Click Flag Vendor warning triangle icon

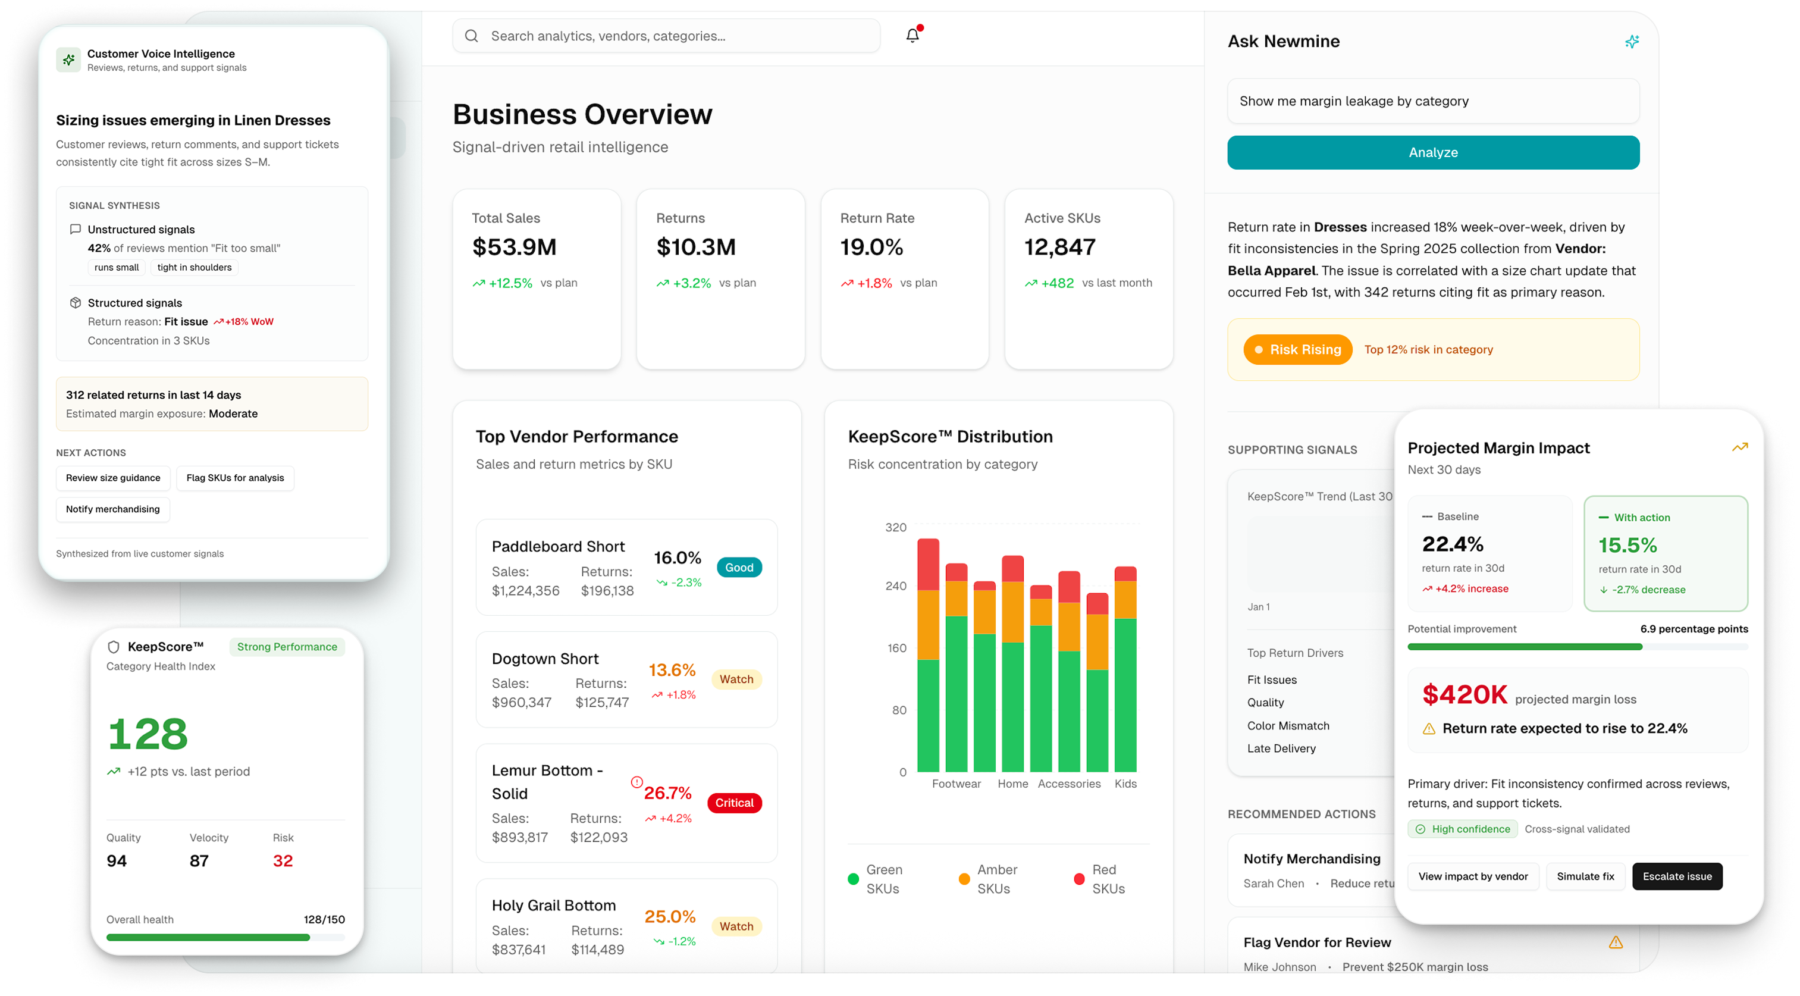pos(1616,942)
